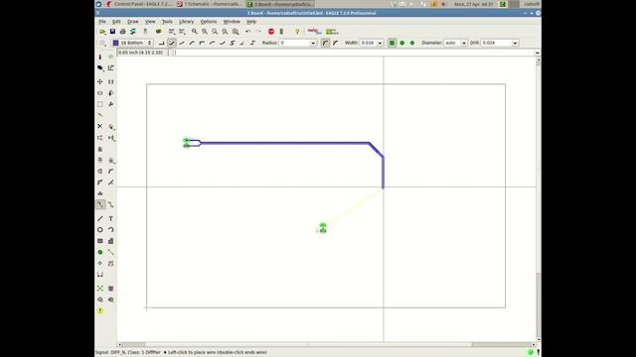The height and width of the screenshot is (357, 636).
Task: Select the Circle tool
Action: (x=100, y=230)
